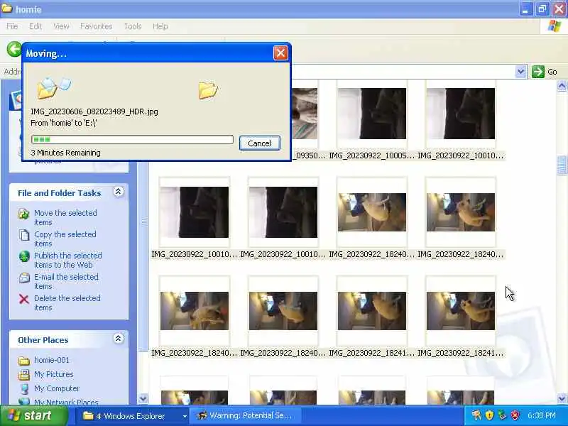Click the My Computer icon
The height and width of the screenshot is (426, 568).
coord(24,389)
